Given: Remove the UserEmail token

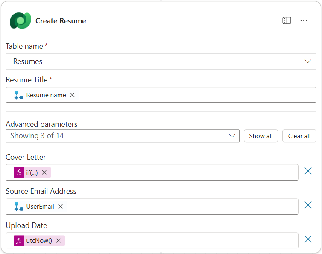Looking at the screenshot, I should pos(61,207).
